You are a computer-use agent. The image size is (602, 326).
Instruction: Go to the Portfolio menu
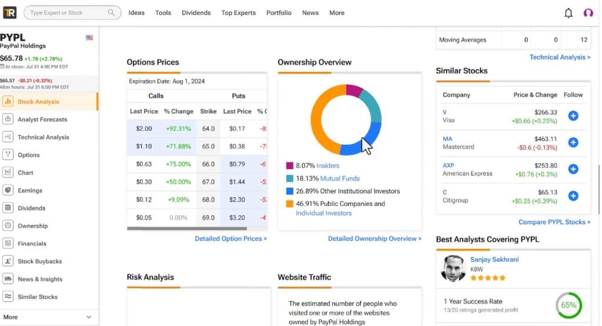(x=279, y=13)
